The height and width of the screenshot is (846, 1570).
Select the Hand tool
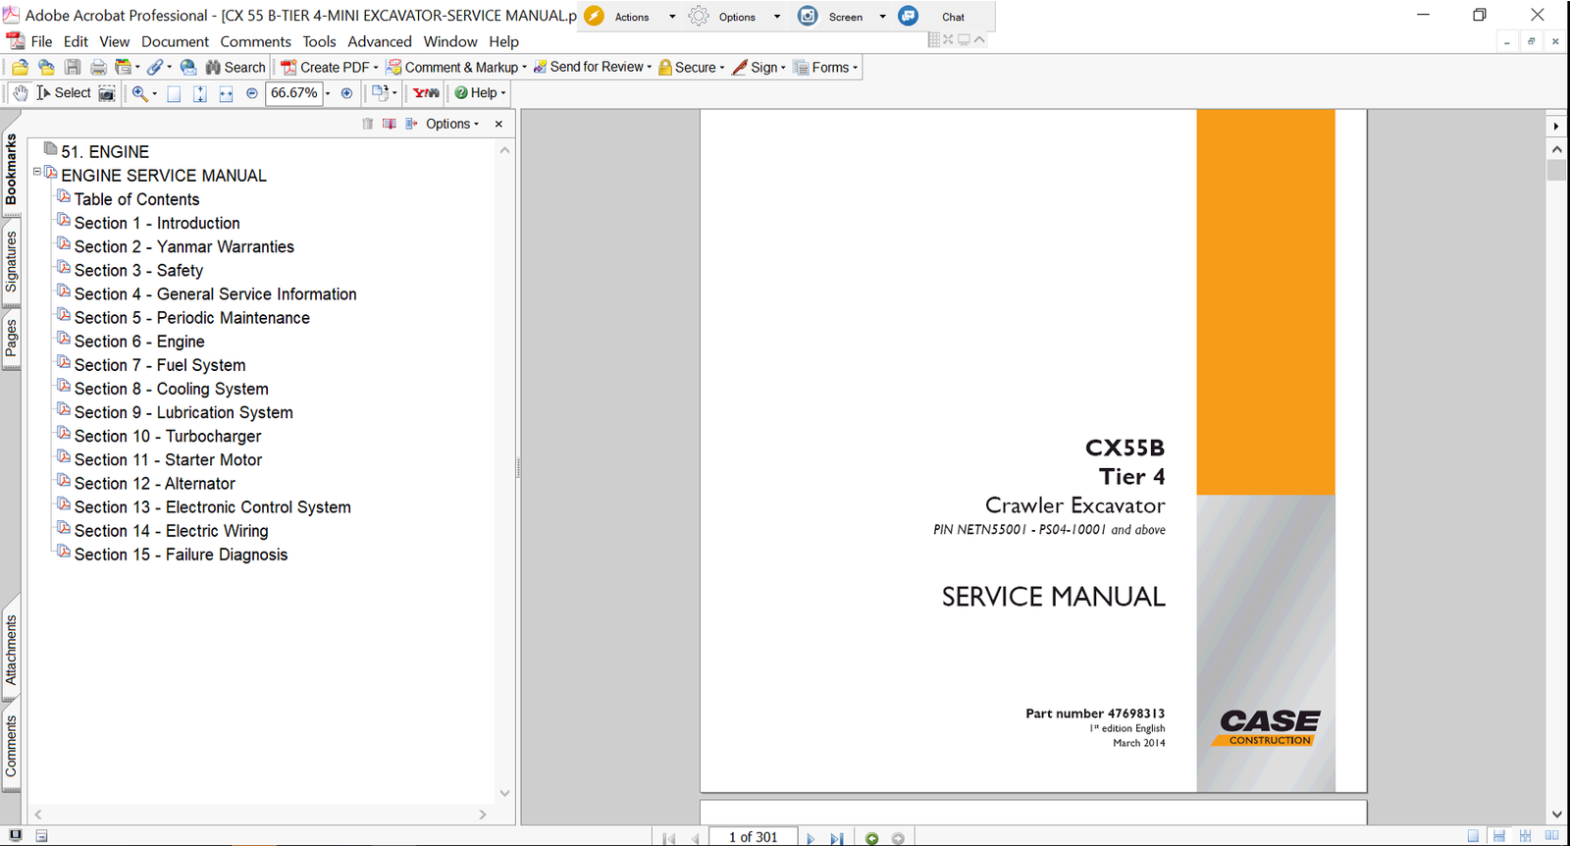pyautogui.click(x=20, y=93)
